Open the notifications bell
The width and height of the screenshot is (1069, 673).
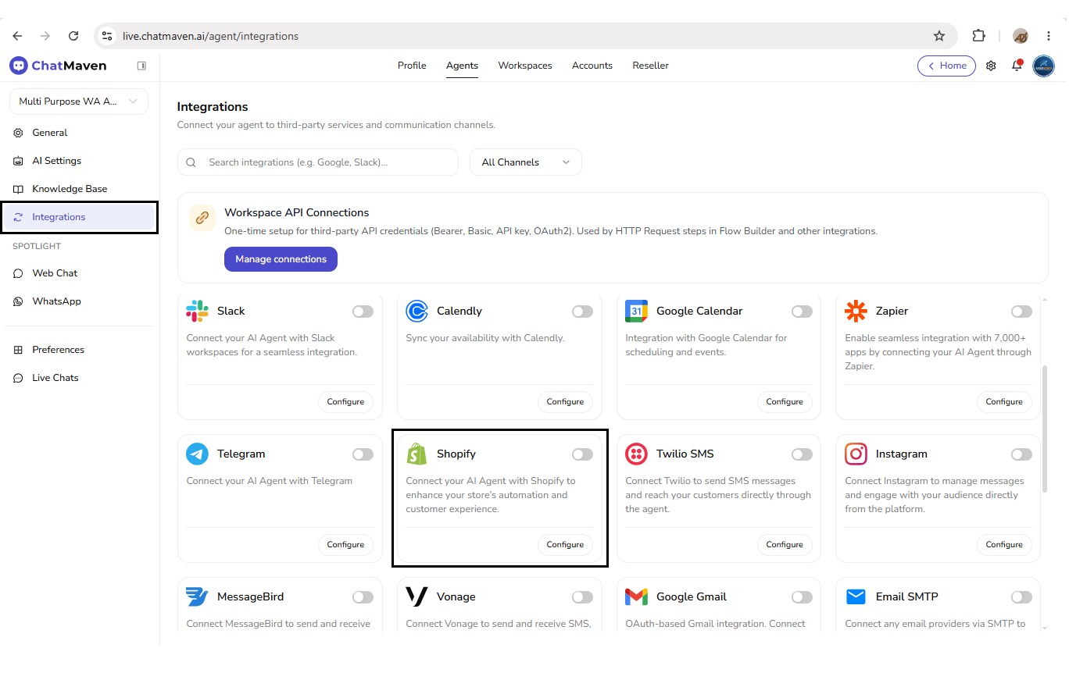coord(1017,66)
